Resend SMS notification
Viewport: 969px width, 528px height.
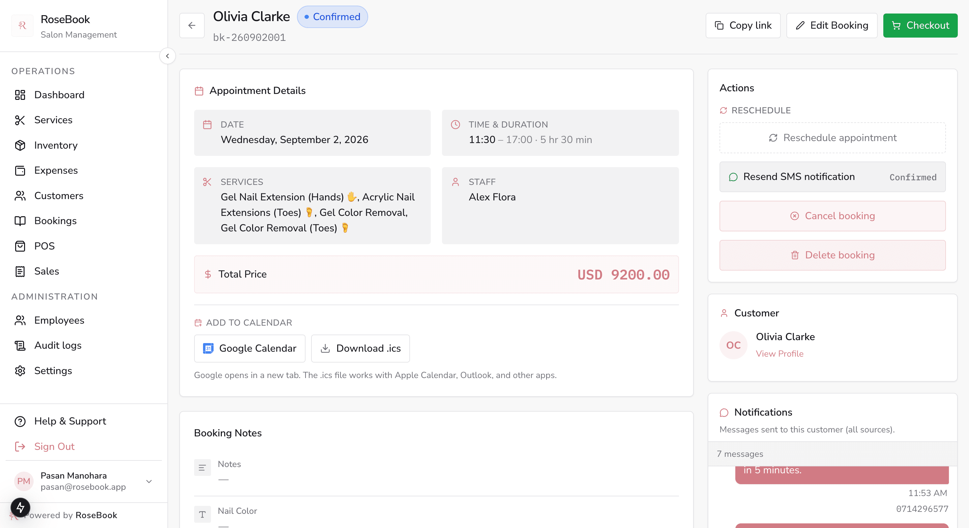[x=832, y=177]
